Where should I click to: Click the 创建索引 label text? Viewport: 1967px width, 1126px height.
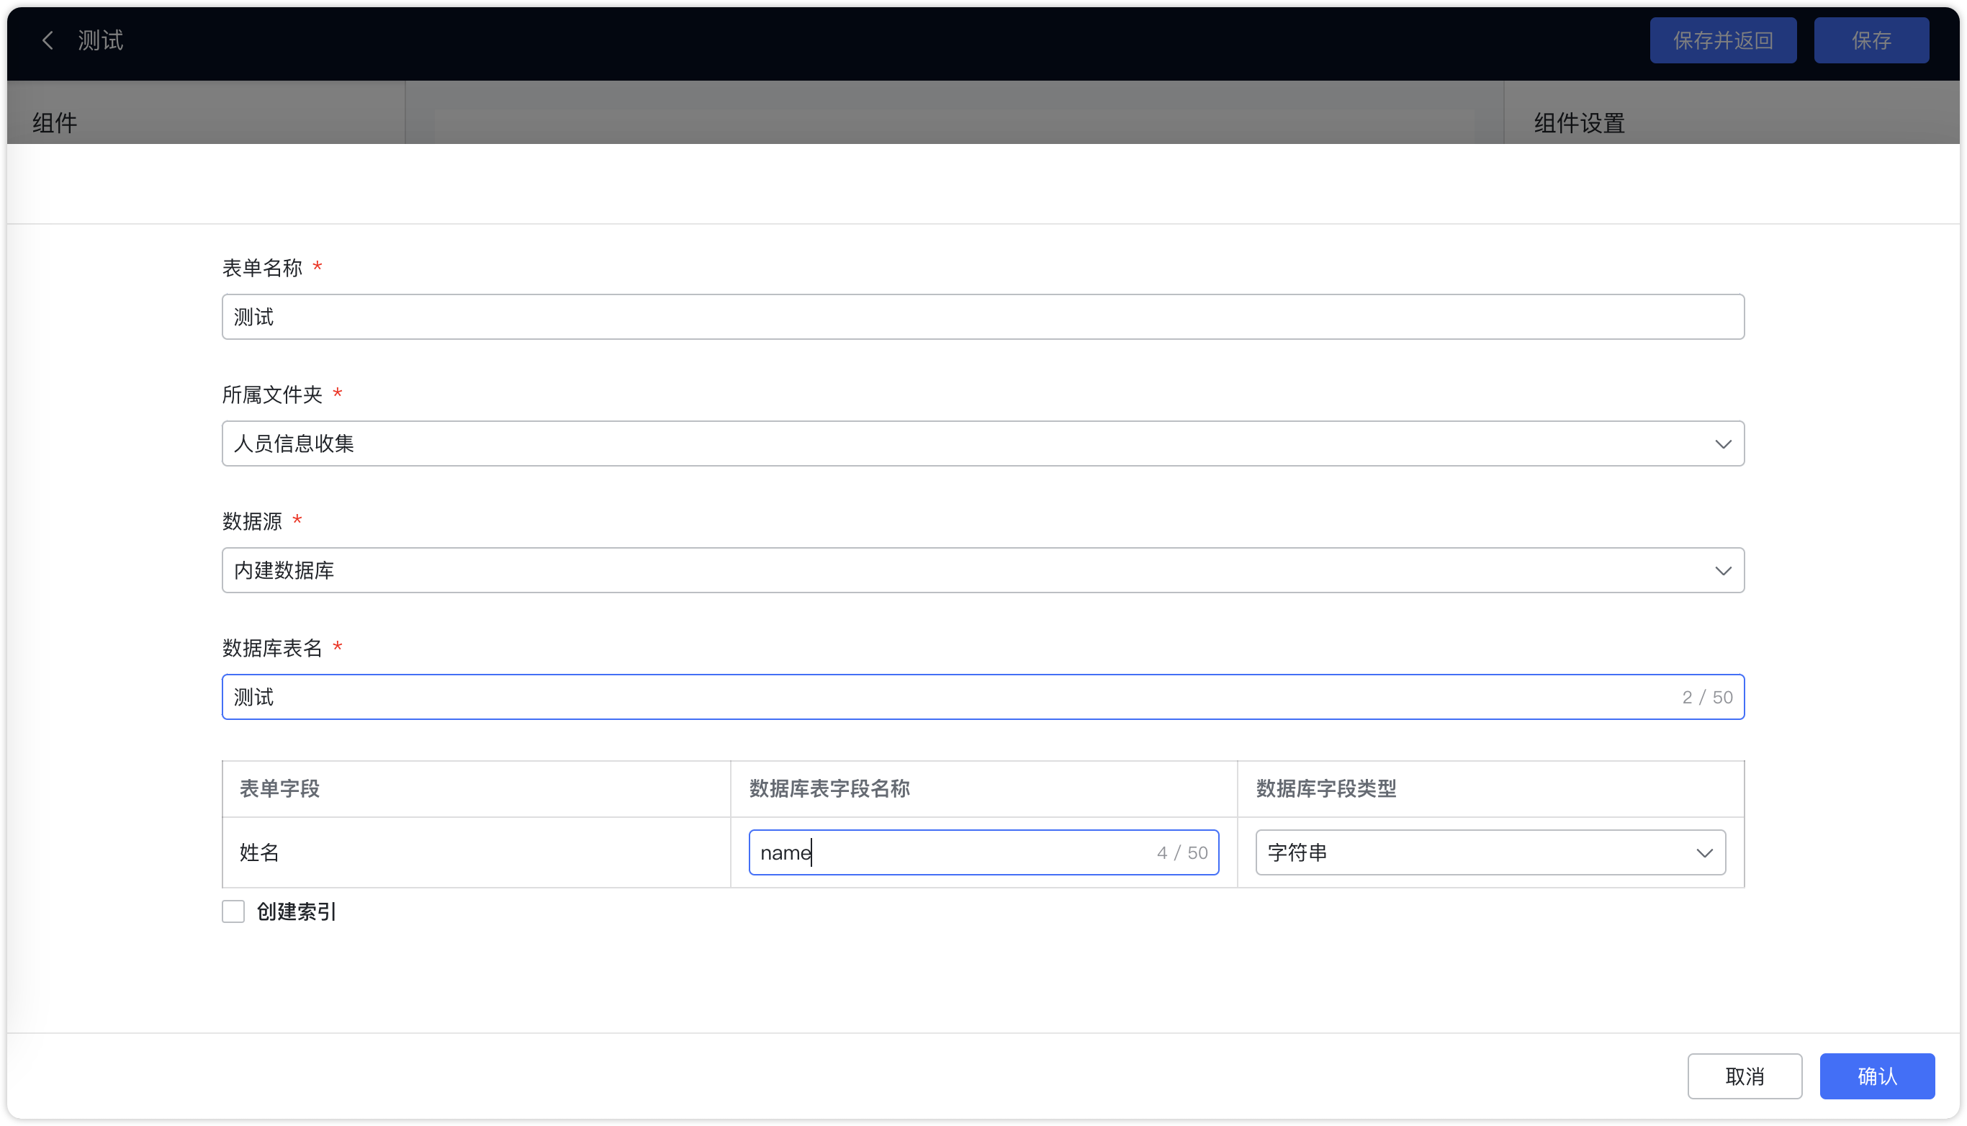[x=296, y=911]
